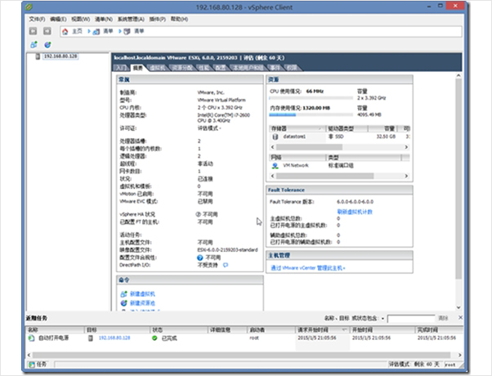This screenshot has width=492, height=376.
Task: Switch to the 资源分配 tab
Action: click(182, 68)
